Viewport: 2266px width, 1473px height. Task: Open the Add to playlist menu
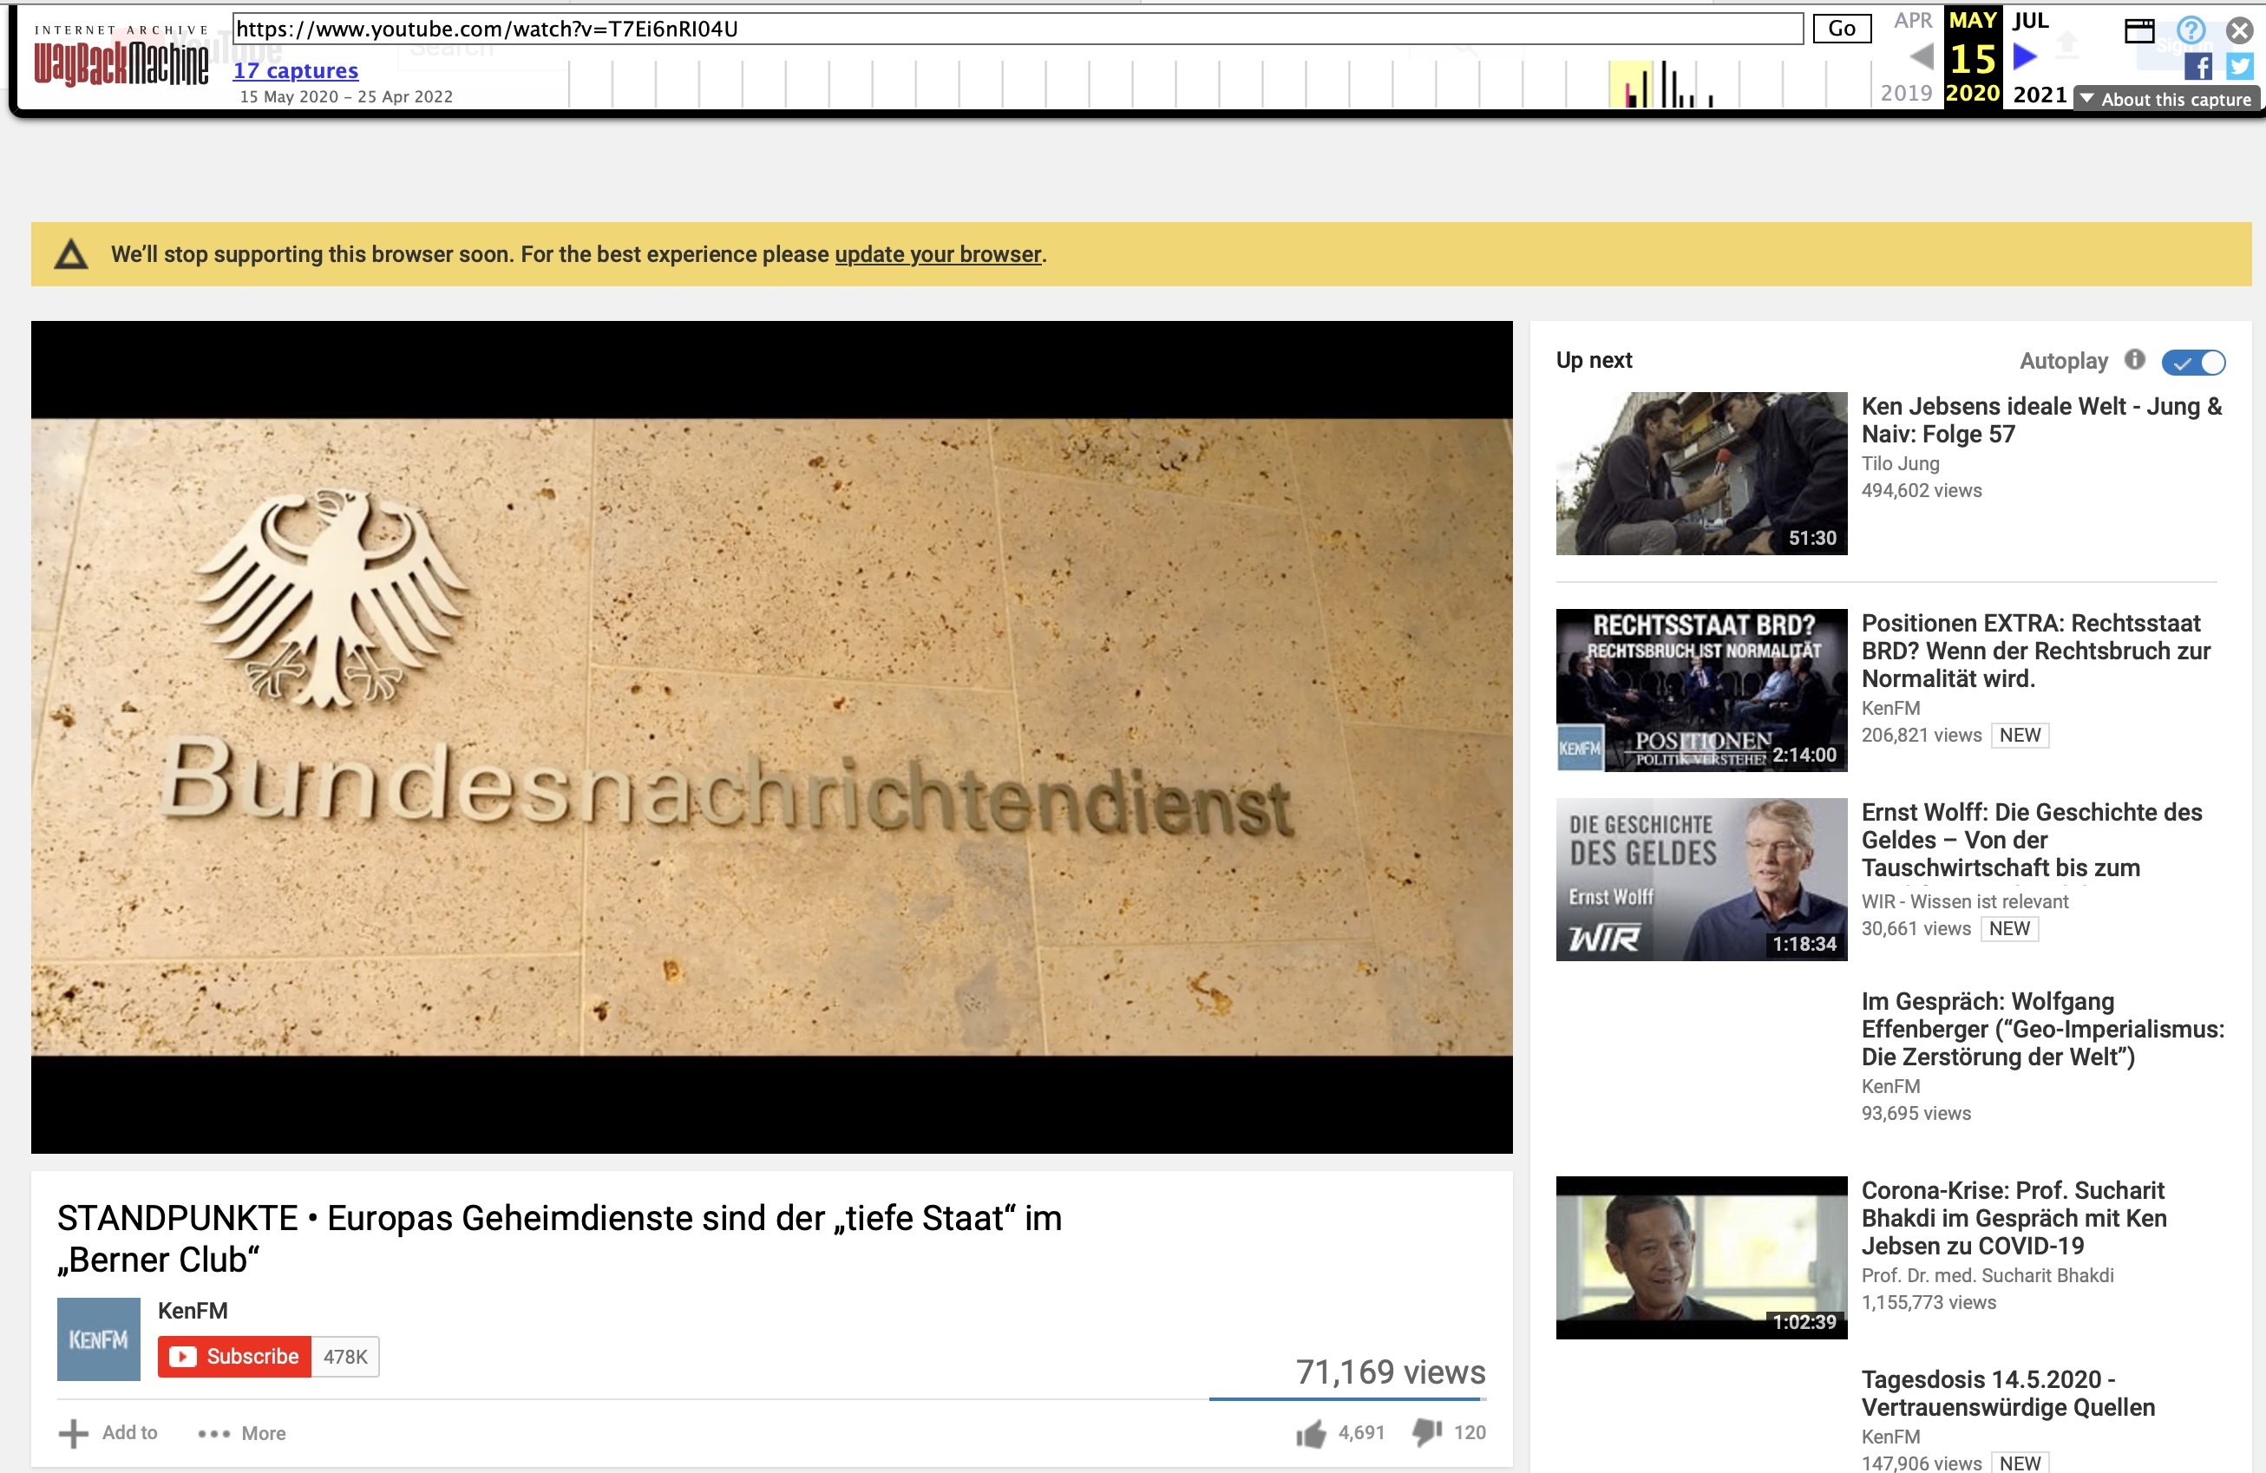[x=108, y=1433]
